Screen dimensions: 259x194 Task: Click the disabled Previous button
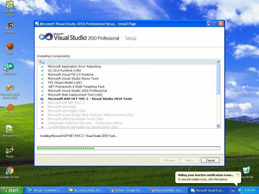[x=168, y=160]
